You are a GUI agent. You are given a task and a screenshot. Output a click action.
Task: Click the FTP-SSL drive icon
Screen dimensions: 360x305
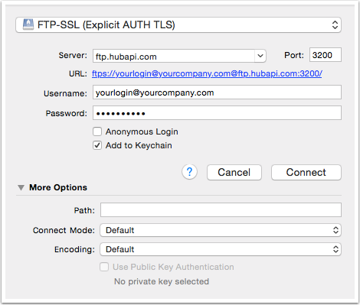28,24
